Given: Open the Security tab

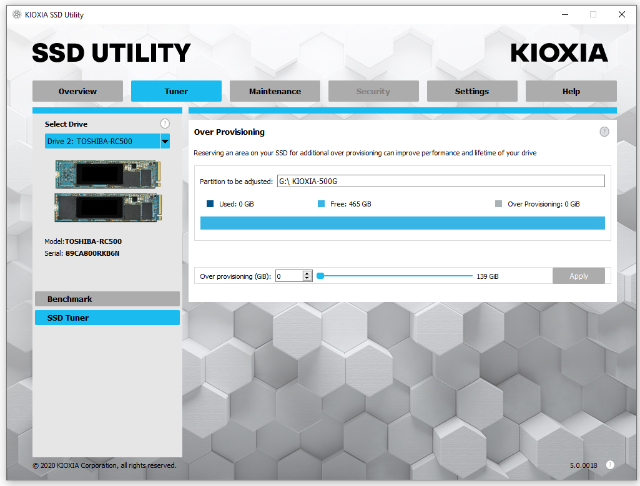Looking at the screenshot, I should (x=373, y=91).
